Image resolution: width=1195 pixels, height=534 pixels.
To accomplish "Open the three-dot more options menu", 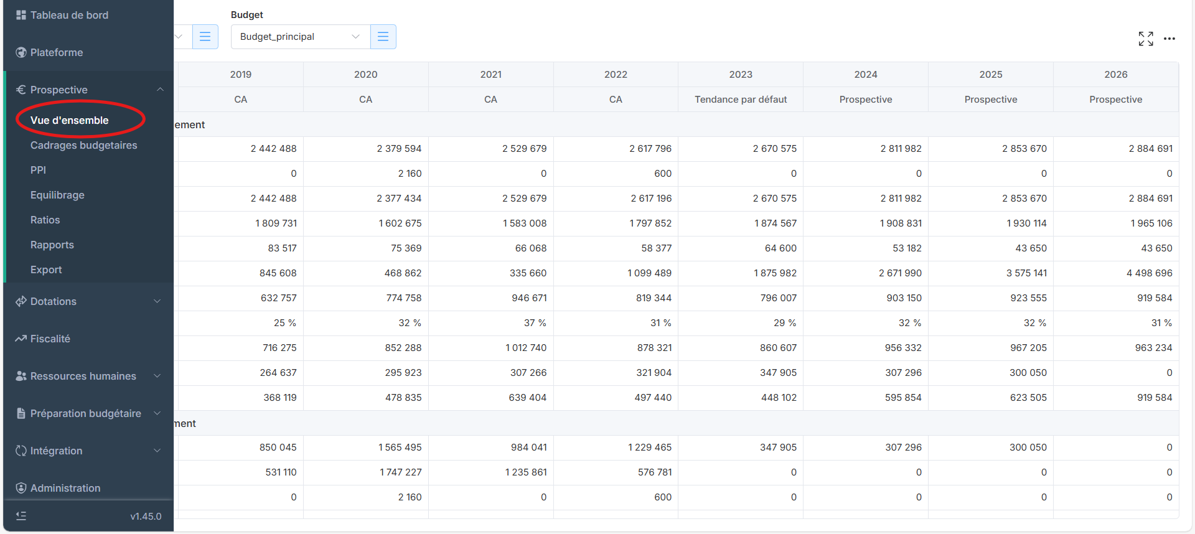I will pyautogui.click(x=1169, y=39).
